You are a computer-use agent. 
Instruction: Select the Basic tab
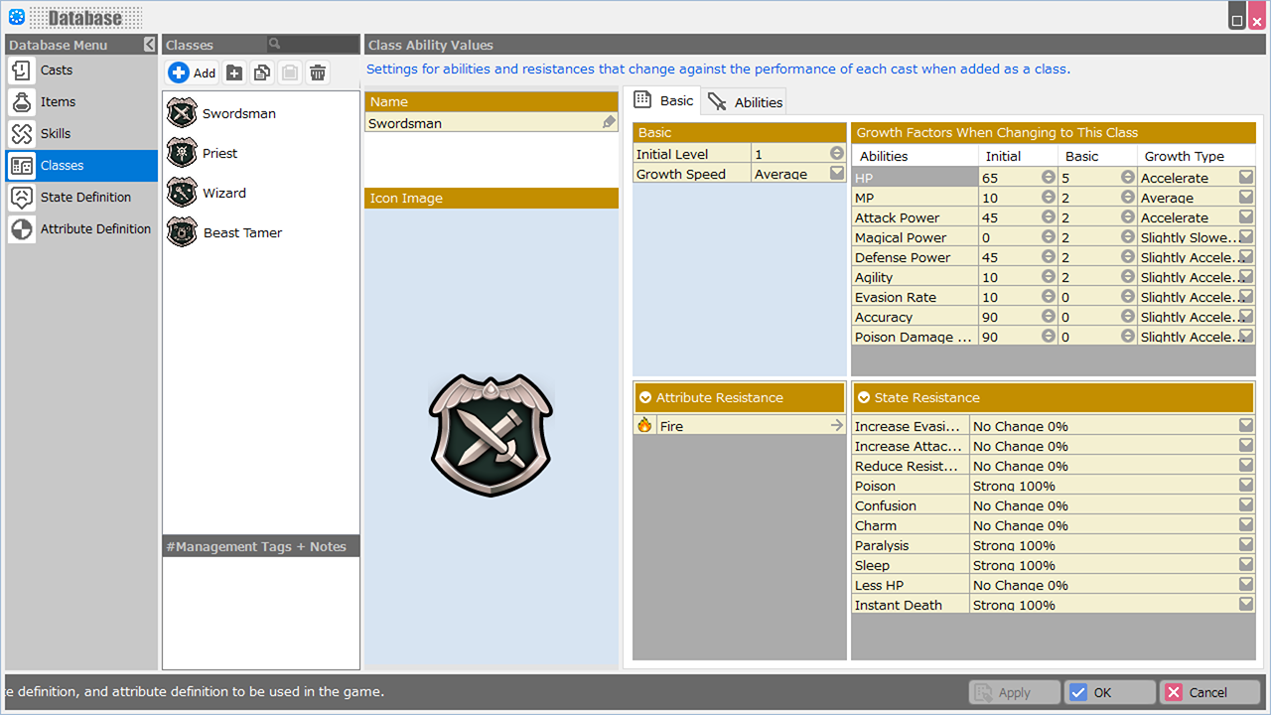click(x=665, y=101)
